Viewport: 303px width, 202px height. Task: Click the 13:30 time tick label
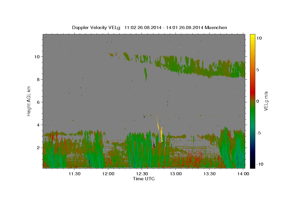[x=210, y=174]
